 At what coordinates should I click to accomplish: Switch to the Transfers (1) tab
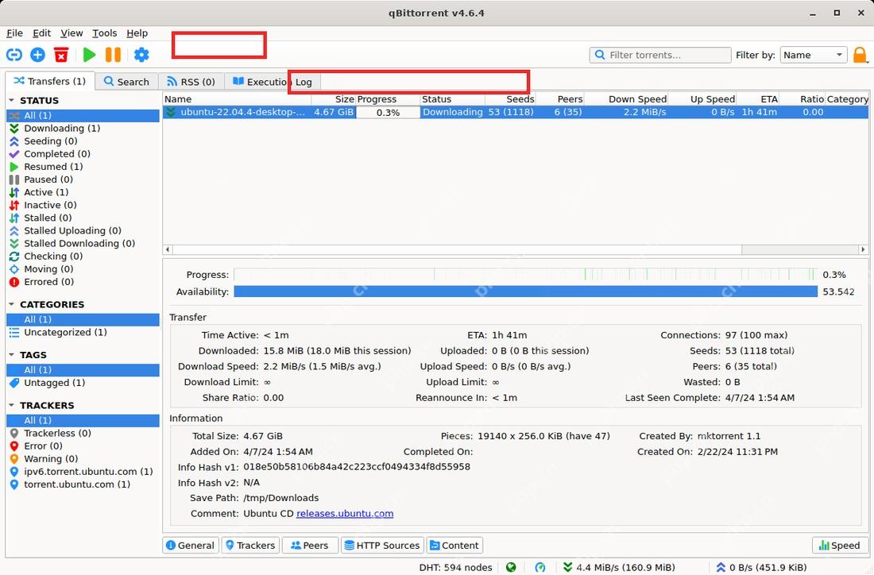tap(49, 81)
